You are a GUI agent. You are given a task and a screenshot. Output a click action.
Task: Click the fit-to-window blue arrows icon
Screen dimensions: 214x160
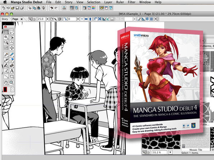[100, 19]
